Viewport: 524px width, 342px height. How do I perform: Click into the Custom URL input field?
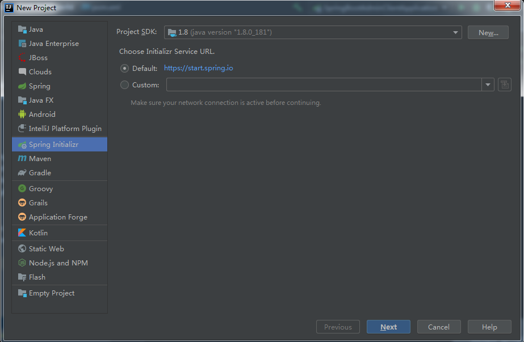324,85
